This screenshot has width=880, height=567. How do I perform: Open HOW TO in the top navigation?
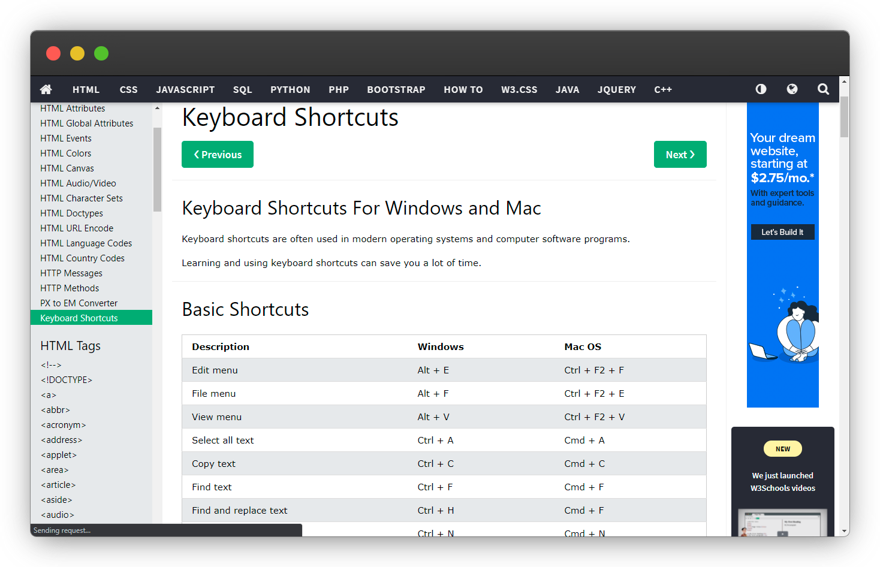[463, 89]
